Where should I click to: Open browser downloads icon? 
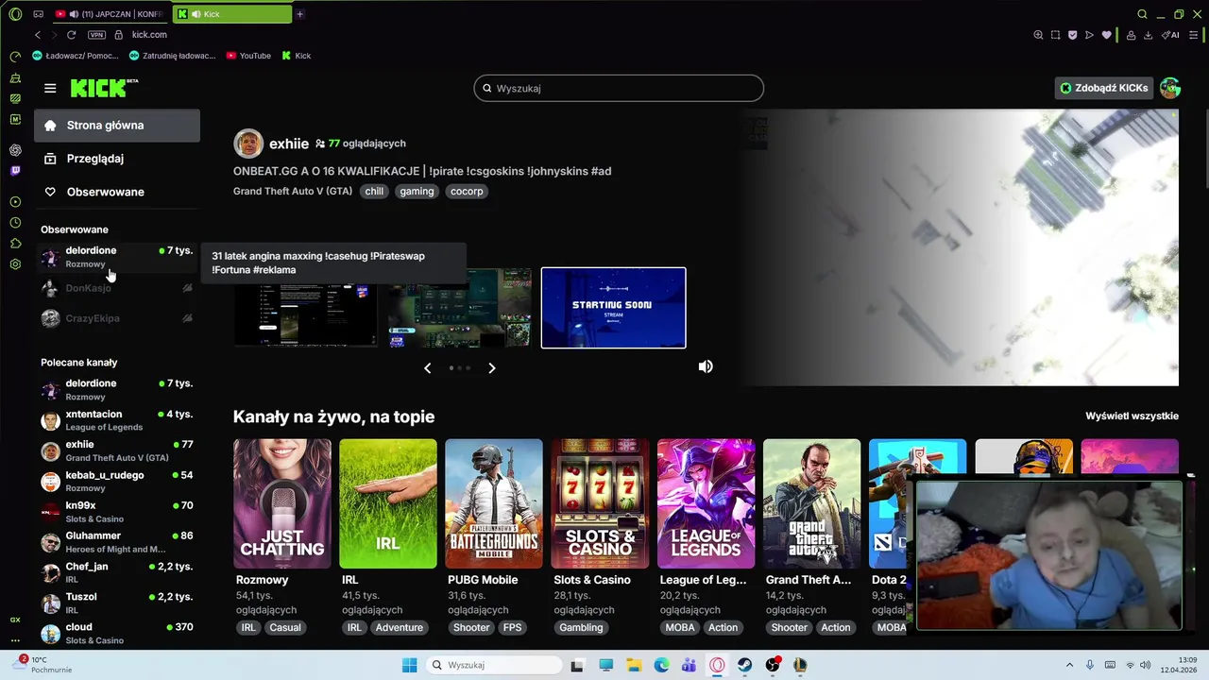coord(1148,35)
